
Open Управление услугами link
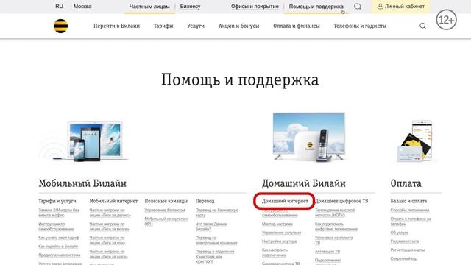tap(281, 233)
